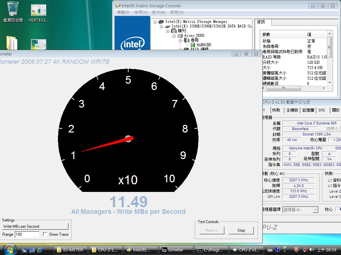341x255 pixels.
Task: Select the Array_0000 tree label
Action: tap(194, 36)
